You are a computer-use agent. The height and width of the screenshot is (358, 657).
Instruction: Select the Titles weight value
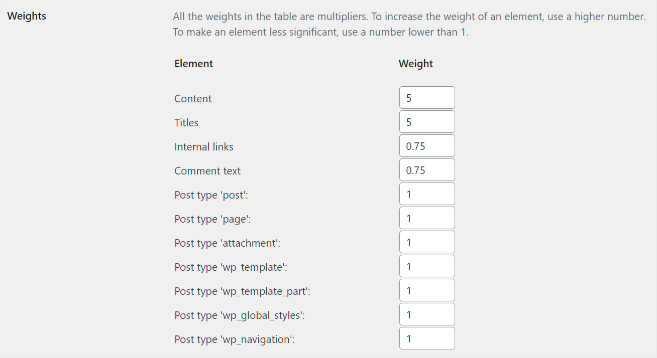pos(426,121)
